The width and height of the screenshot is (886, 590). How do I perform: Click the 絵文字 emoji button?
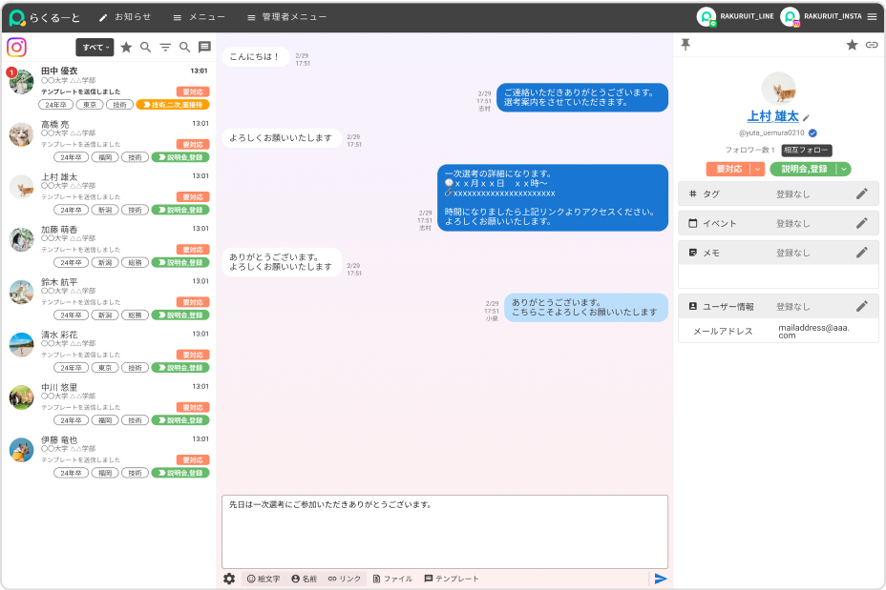pyautogui.click(x=264, y=579)
